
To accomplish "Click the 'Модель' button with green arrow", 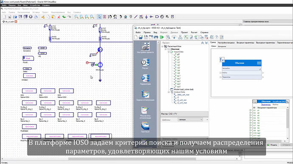I will coord(273,145).
